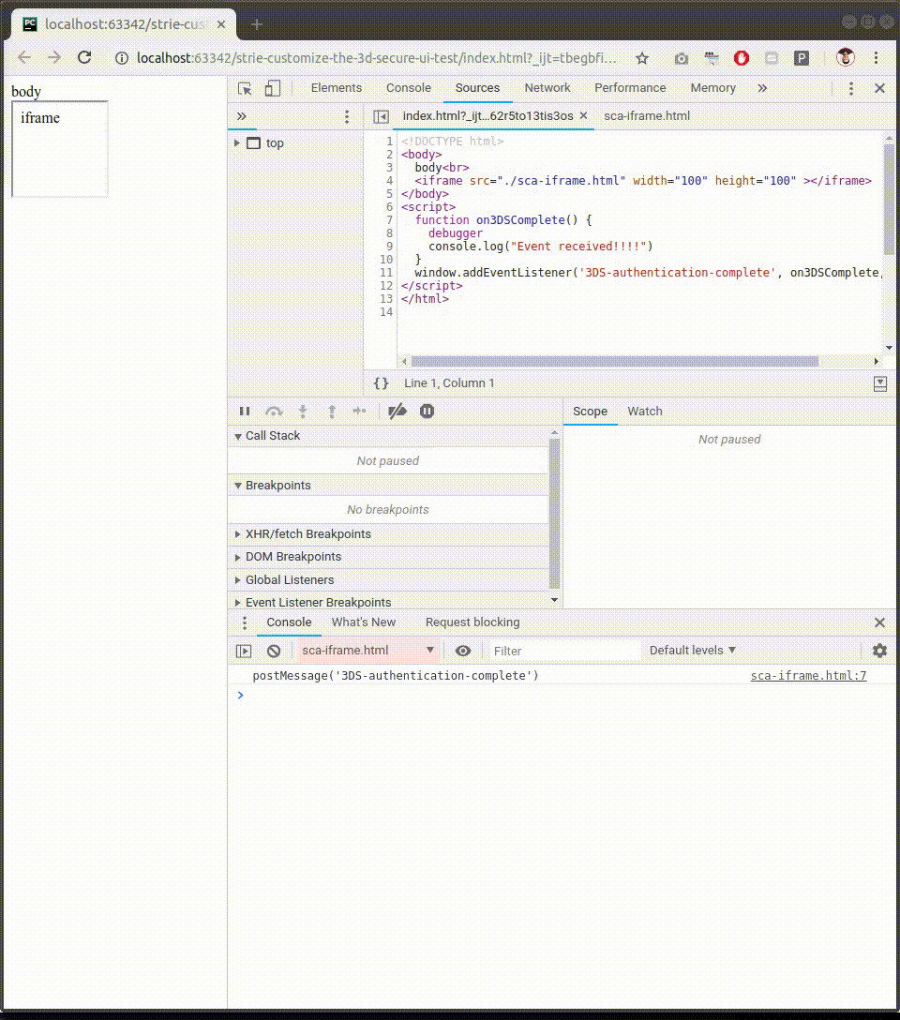
Task: Click the red Opera-style extension icon
Action: coord(742,58)
